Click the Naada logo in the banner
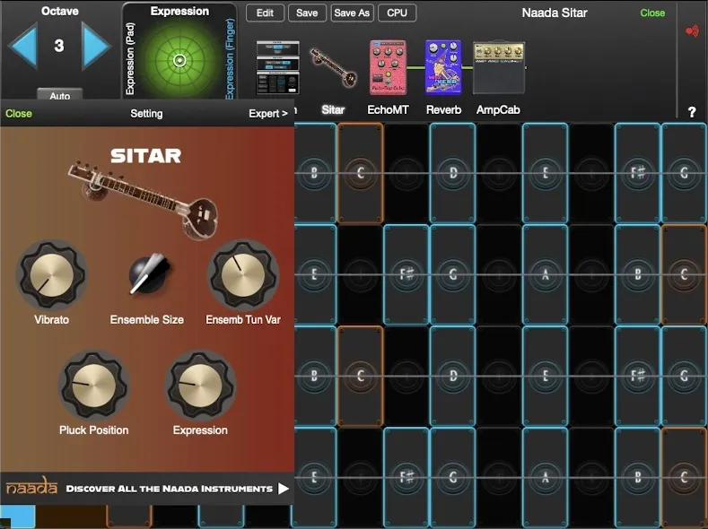The height and width of the screenshot is (529, 708). [x=31, y=487]
